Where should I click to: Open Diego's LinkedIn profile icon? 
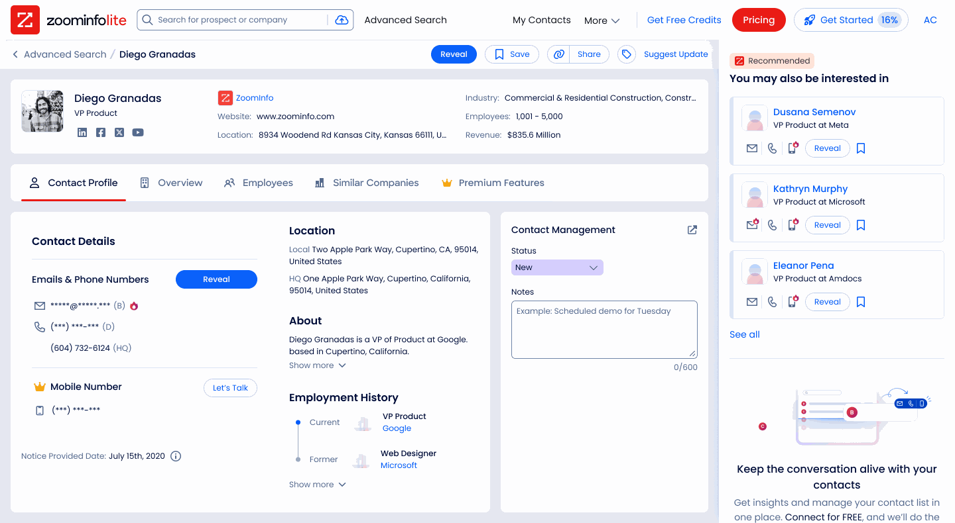pos(82,132)
